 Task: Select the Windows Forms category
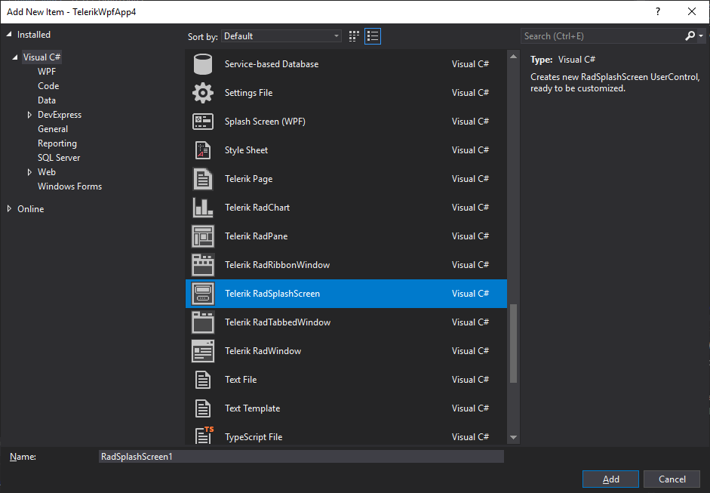coord(69,186)
